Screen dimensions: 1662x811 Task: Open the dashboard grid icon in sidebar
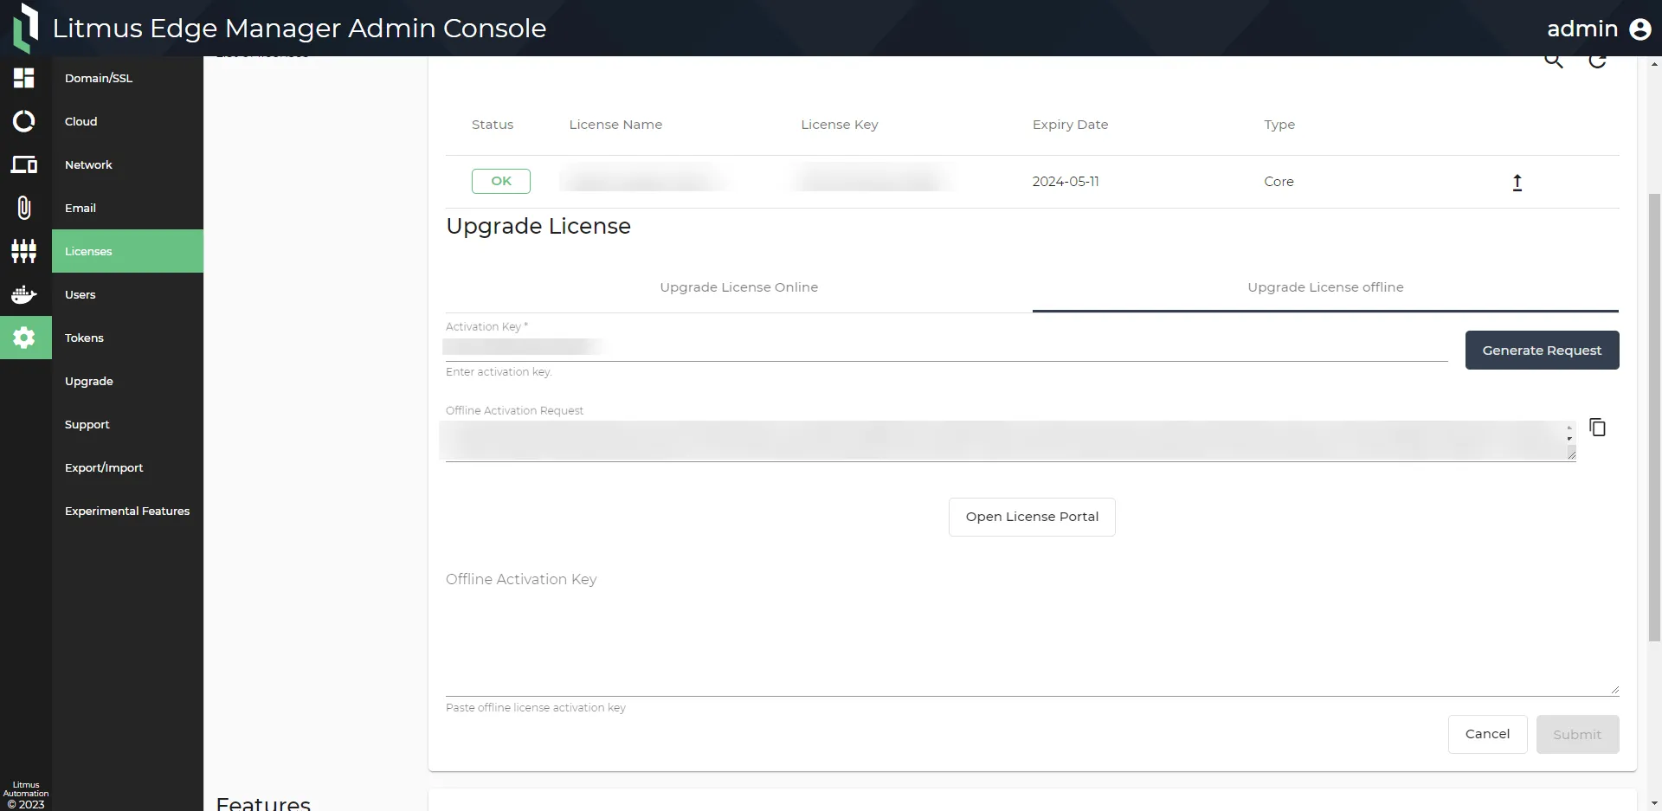pos(24,78)
